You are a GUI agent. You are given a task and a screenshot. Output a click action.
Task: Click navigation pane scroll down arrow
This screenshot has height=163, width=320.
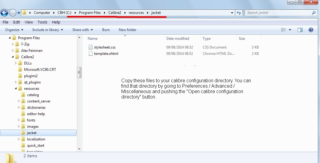click(x=79, y=149)
